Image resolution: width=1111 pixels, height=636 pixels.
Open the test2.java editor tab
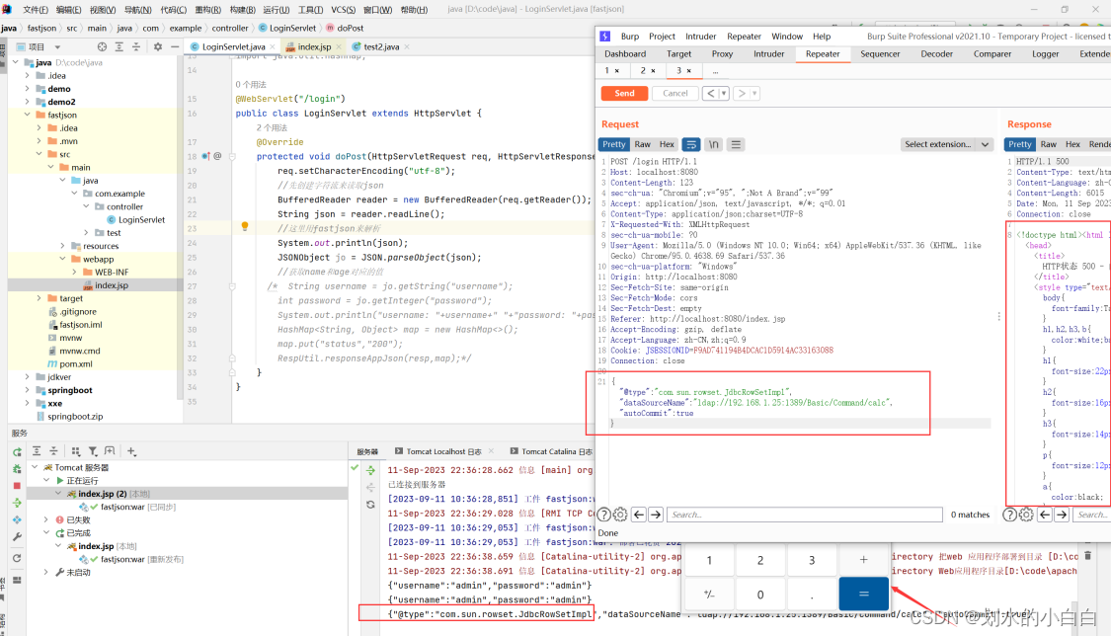tap(381, 46)
